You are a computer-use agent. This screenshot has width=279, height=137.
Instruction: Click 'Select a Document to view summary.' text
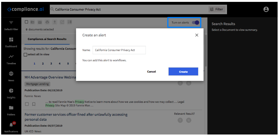click(235, 30)
